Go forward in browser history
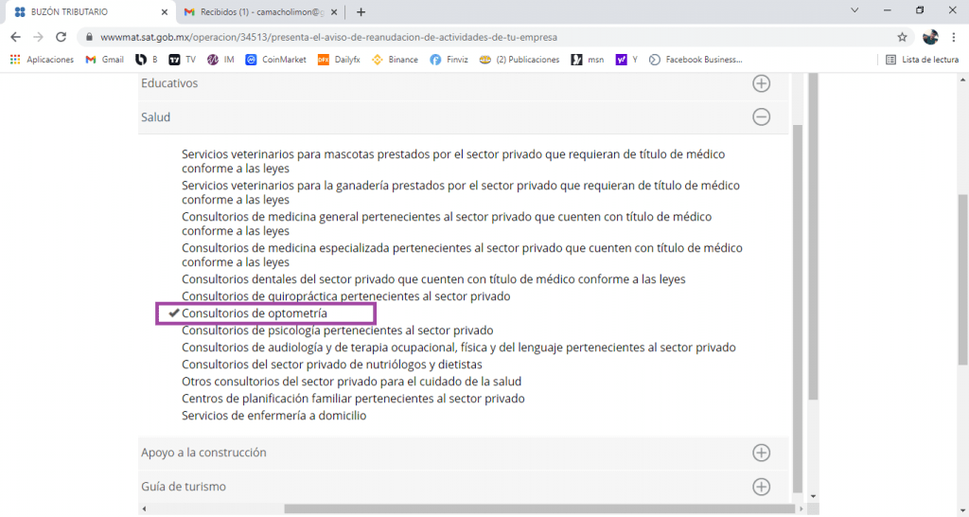The image size is (969, 517). (x=38, y=37)
